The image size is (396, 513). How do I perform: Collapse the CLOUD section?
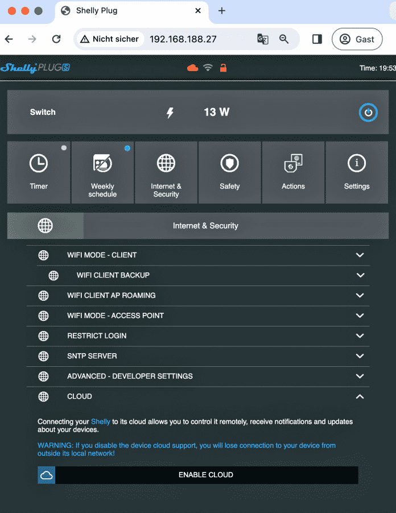[360, 396]
